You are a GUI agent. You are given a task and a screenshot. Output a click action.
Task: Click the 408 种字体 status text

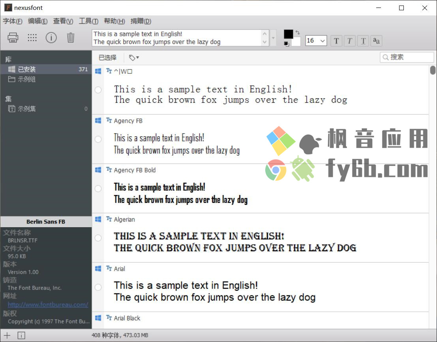tap(120, 335)
